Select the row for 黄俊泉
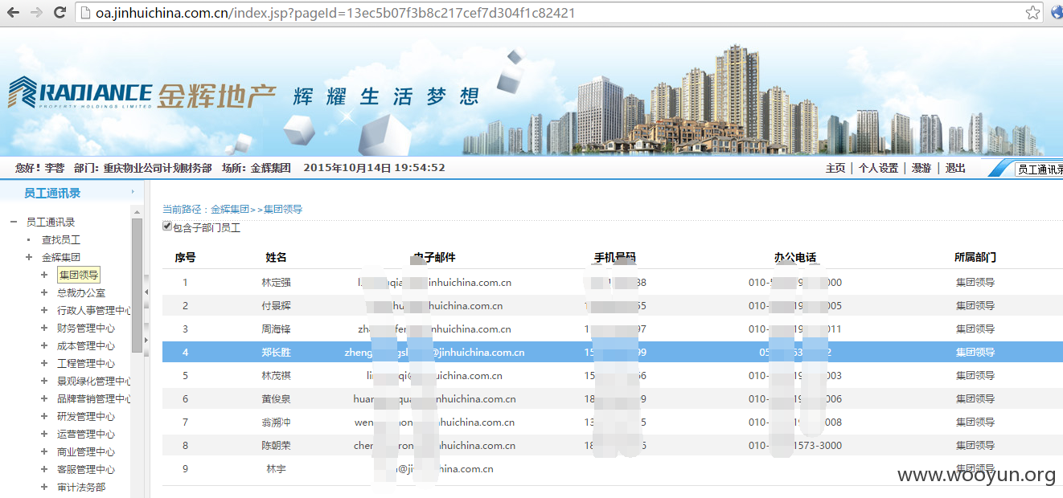 [x=612, y=399]
